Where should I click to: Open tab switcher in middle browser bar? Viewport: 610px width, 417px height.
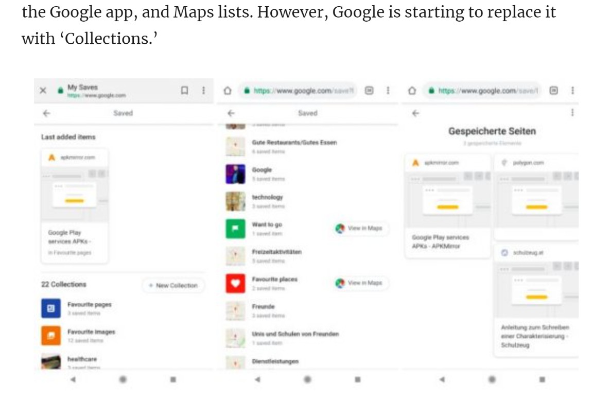click(x=369, y=91)
